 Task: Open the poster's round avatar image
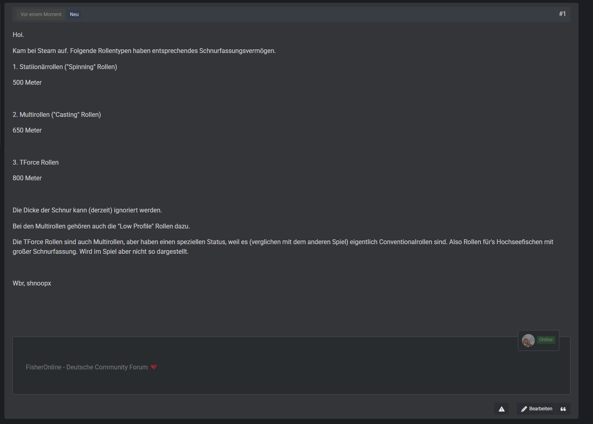528,340
